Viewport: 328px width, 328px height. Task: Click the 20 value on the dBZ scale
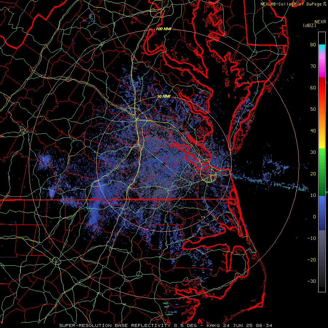point(313,173)
